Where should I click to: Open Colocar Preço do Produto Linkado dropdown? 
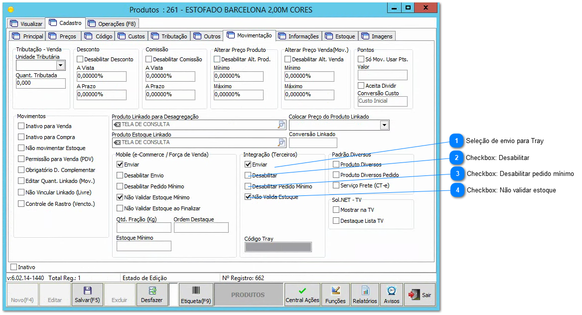385,125
